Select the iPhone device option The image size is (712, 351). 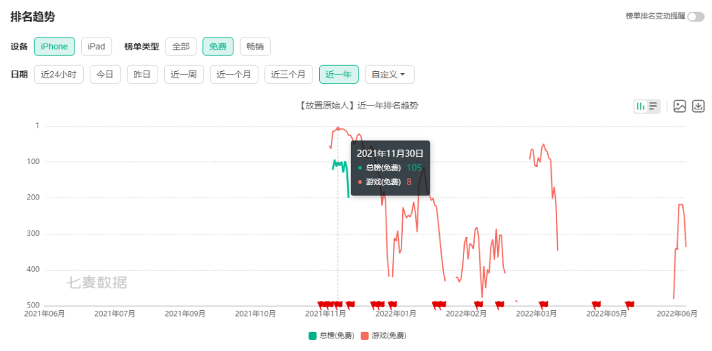pyautogui.click(x=55, y=46)
